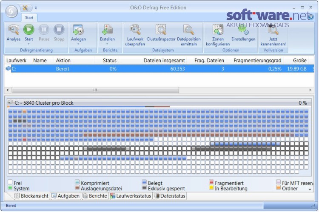The height and width of the screenshot is (212, 319).
Task: Click the Fragmentiert legend red swatch
Action: (x=211, y=182)
